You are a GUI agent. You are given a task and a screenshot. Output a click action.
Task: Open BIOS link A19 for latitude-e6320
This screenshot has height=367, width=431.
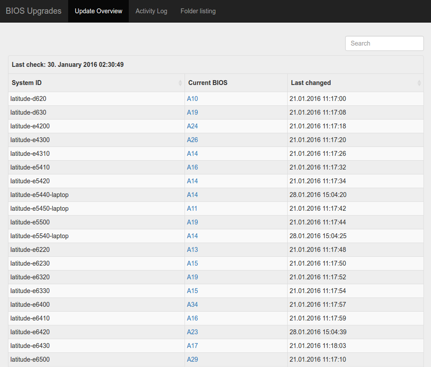pos(192,277)
